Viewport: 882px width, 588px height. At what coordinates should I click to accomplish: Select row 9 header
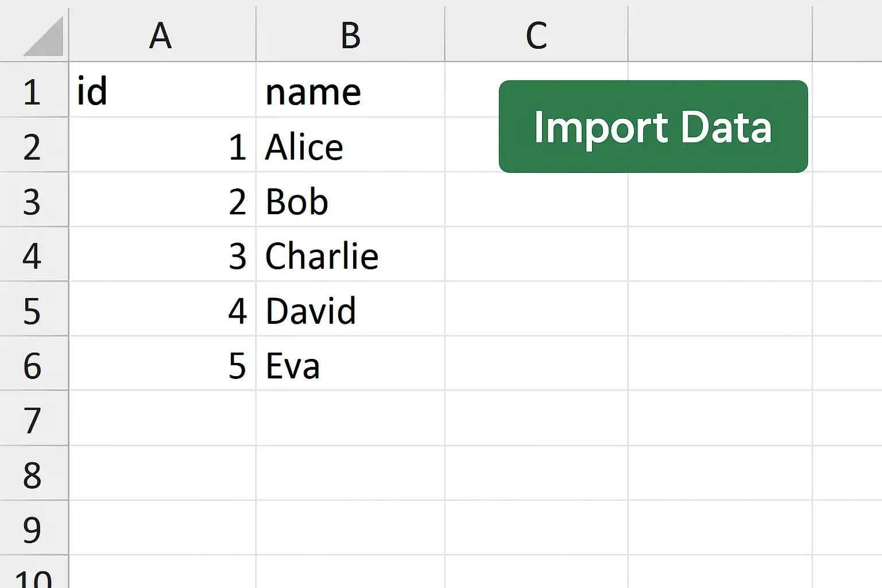point(34,527)
